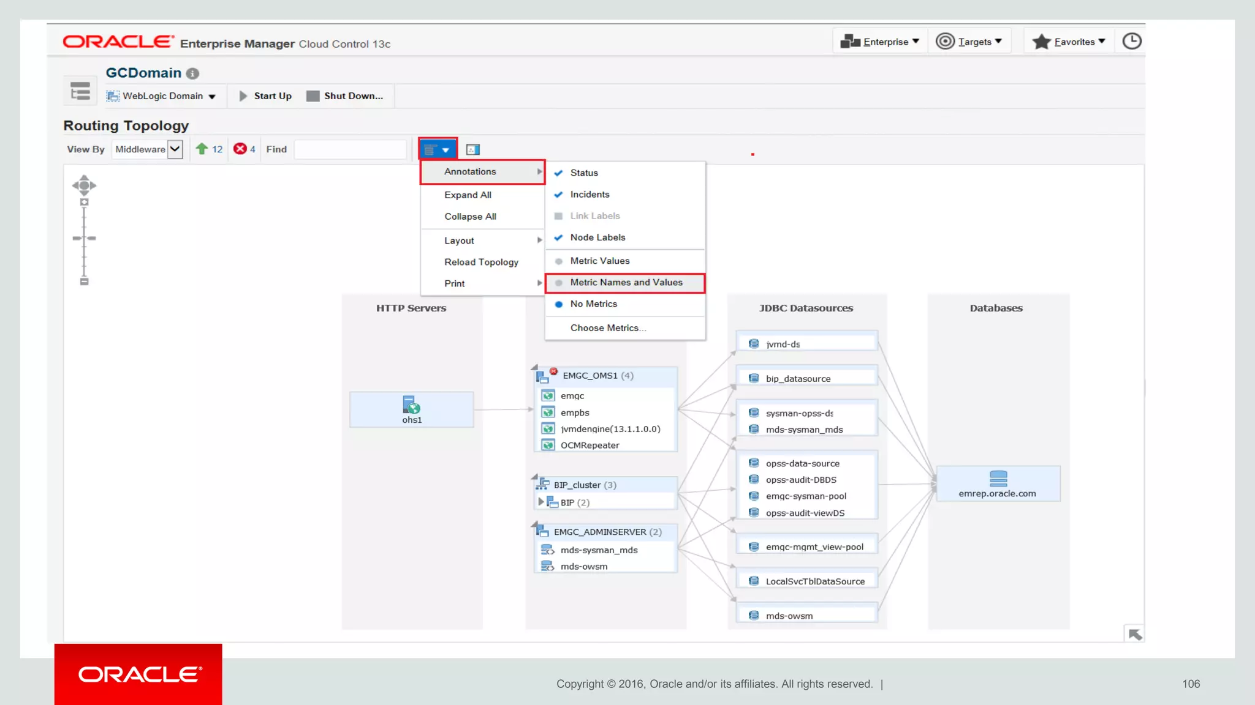
Task: Select Metric Names and Values option
Action: click(625, 283)
